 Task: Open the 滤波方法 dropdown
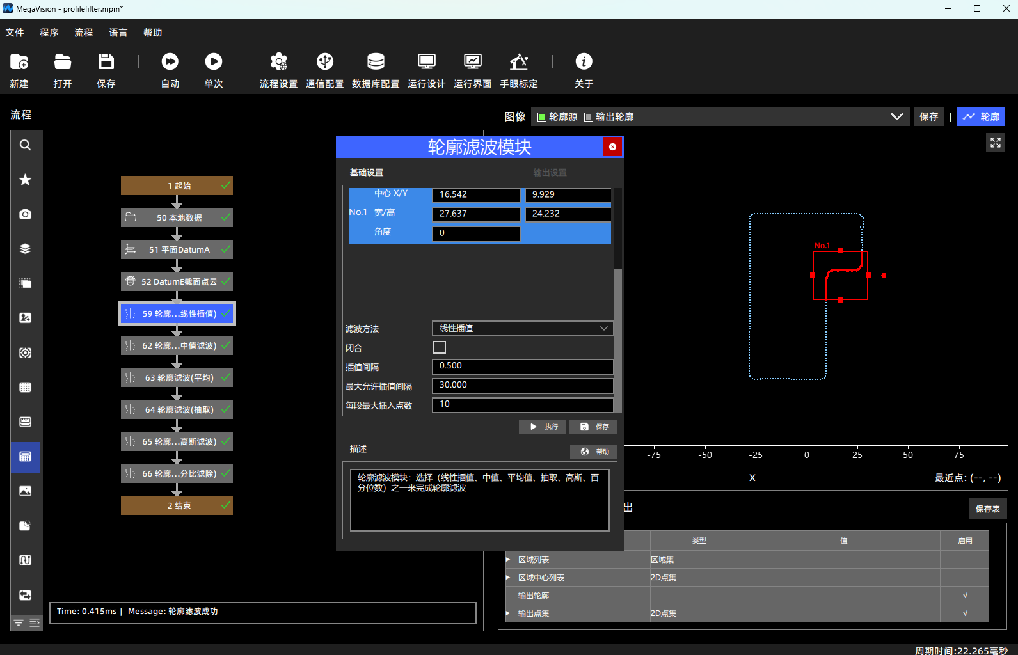[523, 329]
